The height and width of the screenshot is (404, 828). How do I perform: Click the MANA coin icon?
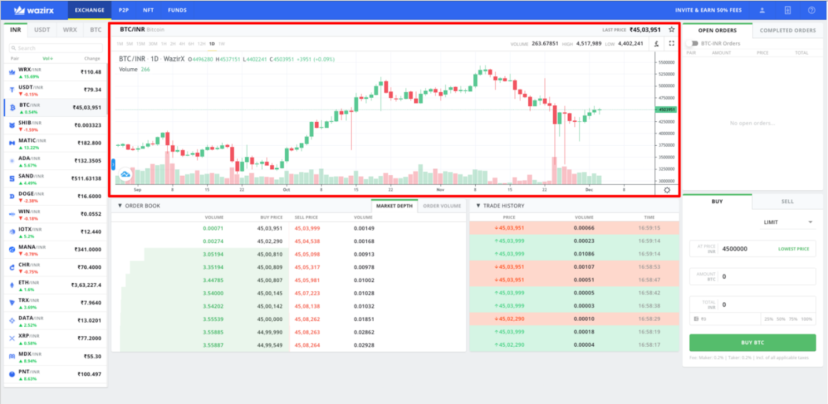click(x=12, y=249)
